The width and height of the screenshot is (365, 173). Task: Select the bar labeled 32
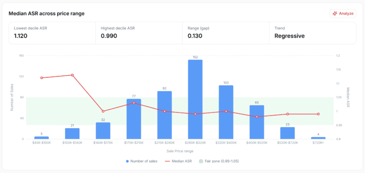click(103, 131)
